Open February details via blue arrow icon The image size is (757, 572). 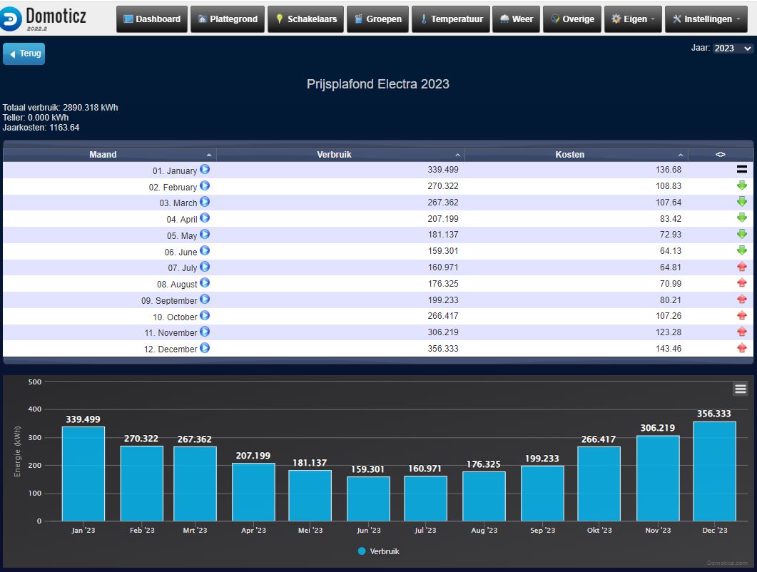(205, 186)
